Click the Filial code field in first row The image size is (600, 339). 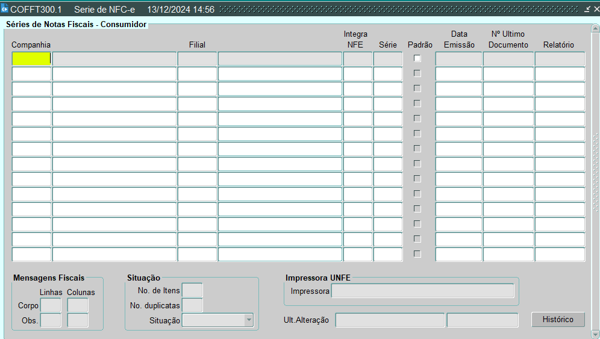pyautogui.click(x=197, y=58)
